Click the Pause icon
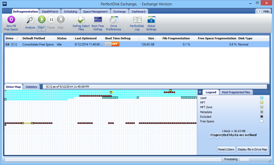Image resolution: width=274 pixels, height=165 pixels. (x=51, y=20)
